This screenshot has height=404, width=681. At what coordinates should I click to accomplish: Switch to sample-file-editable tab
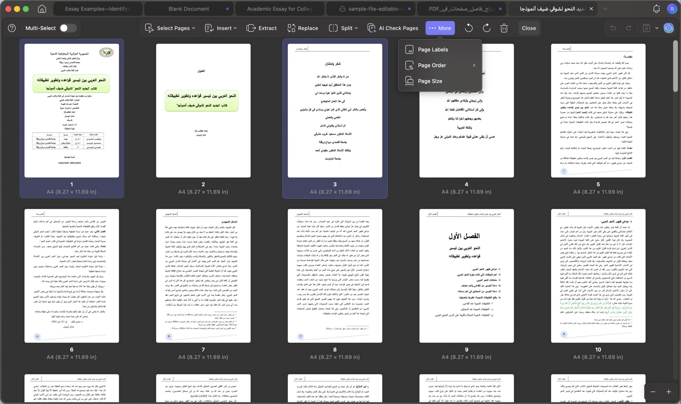tap(371, 9)
